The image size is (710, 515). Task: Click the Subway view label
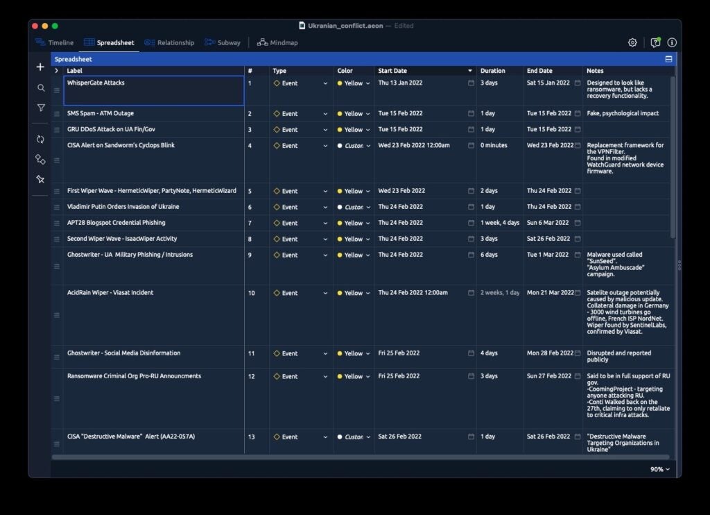[x=228, y=42]
